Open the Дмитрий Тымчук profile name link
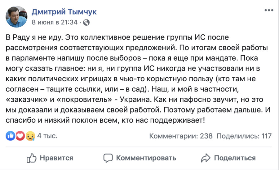279x170 pixels. pyautogui.click(x=64, y=12)
